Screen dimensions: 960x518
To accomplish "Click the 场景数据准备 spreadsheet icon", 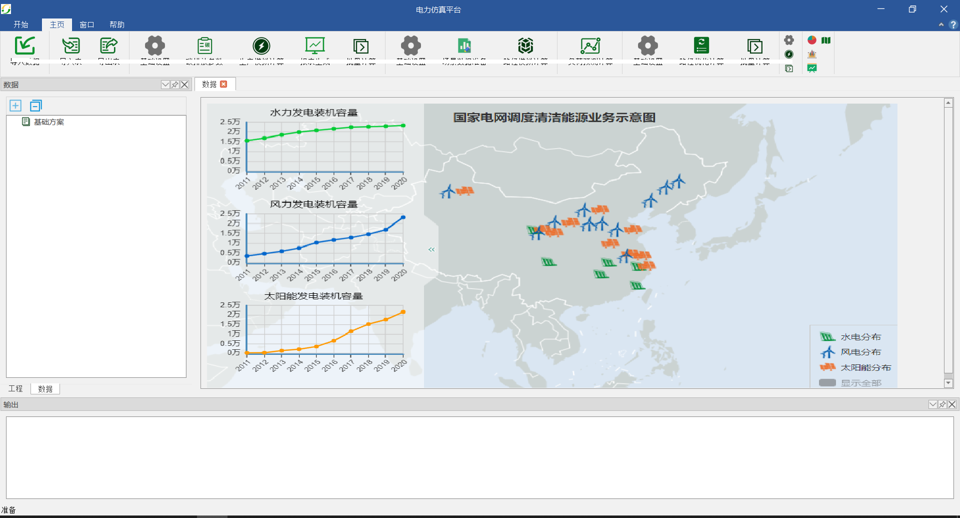I will [464, 46].
